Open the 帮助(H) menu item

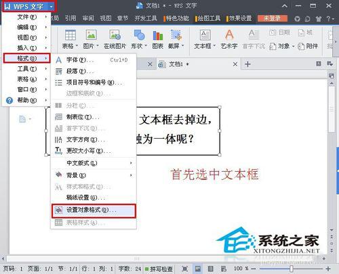coord(26,100)
